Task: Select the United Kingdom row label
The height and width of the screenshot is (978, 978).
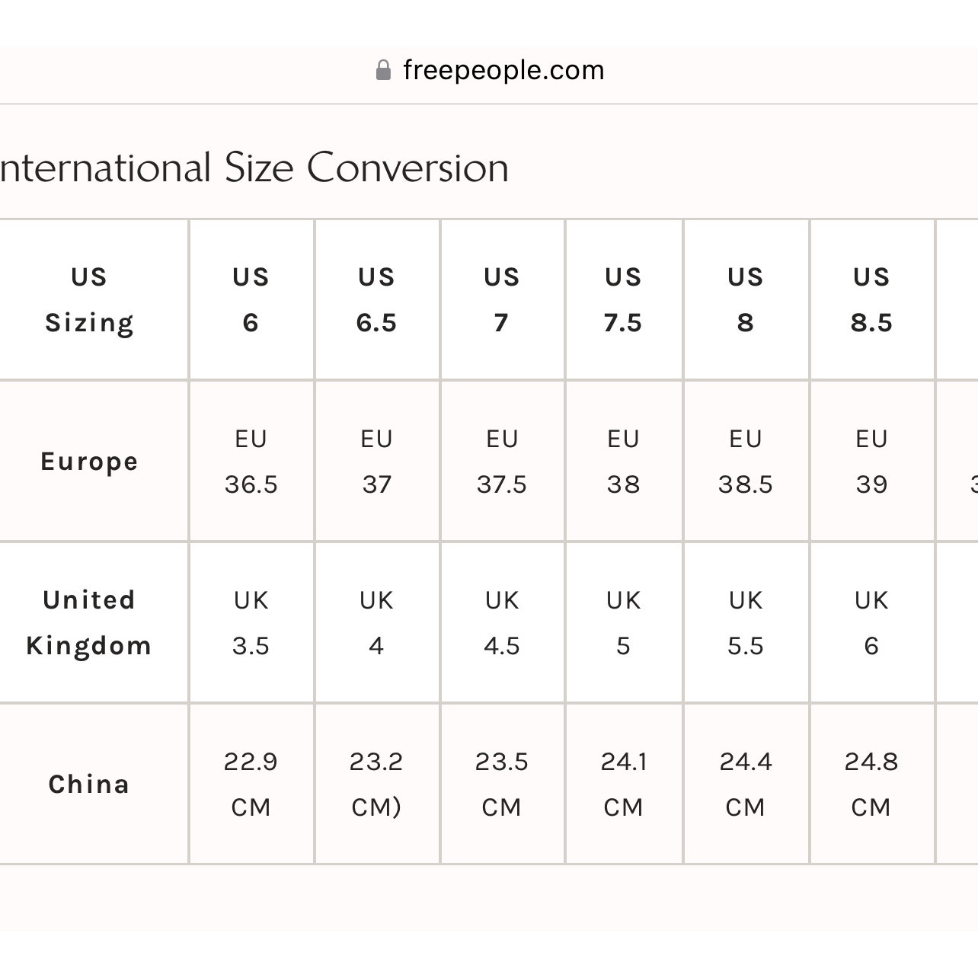Action: pos(89,623)
